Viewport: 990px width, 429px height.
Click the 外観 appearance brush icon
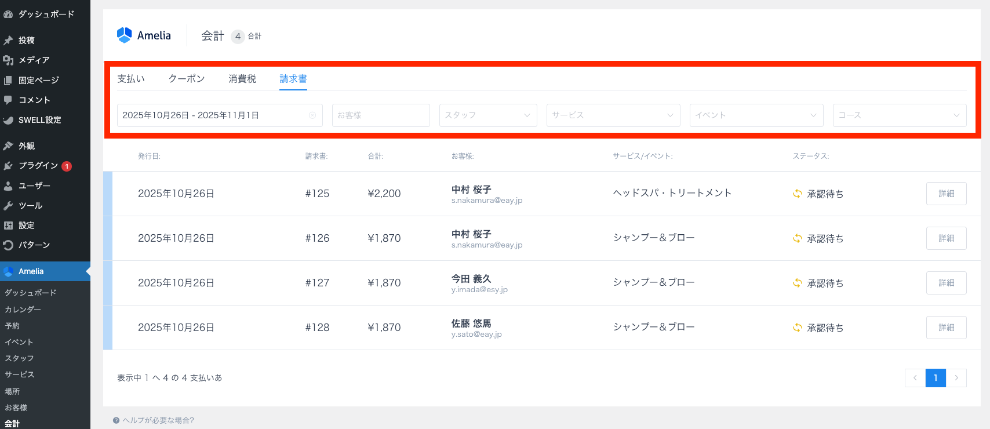click(8, 146)
